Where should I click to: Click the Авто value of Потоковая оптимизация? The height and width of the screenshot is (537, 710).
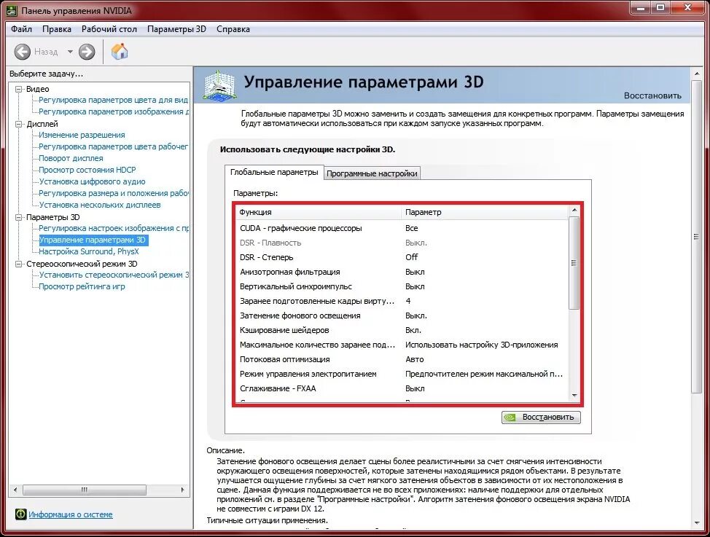(x=414, y=359)
